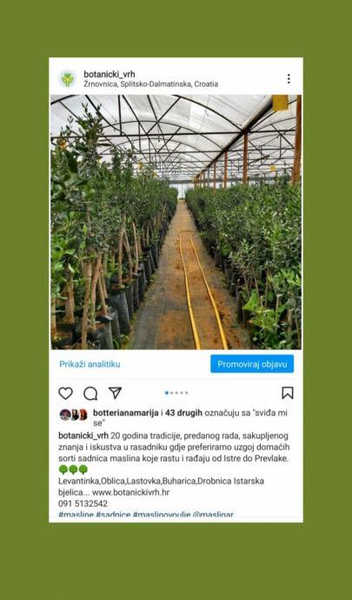This screenshot has width=352, height=600.
Task: Select second carousel dot indicator
Action: [172, 392]
